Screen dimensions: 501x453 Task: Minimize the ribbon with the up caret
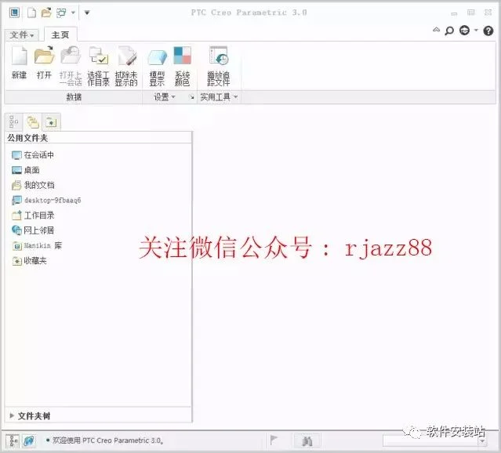[436, 30]
